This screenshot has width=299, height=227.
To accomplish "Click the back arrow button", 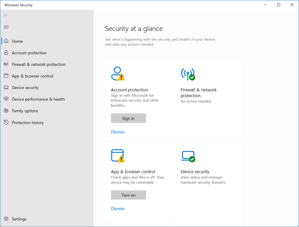I will coord(6,15).
